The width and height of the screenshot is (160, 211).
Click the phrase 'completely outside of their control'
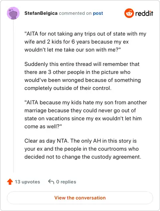(x=68, y=88)
